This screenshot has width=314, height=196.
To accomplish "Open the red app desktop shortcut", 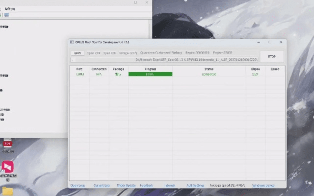I will coord(8,168).
